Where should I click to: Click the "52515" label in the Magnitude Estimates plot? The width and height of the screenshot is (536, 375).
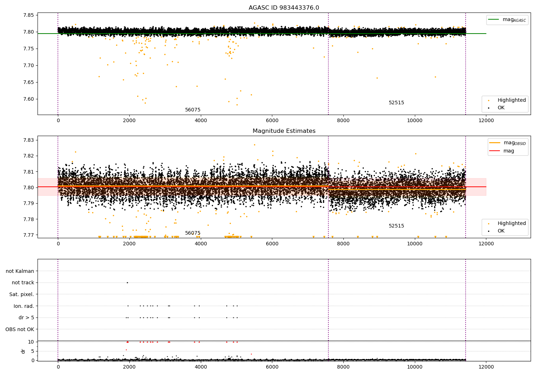[396, 226]
